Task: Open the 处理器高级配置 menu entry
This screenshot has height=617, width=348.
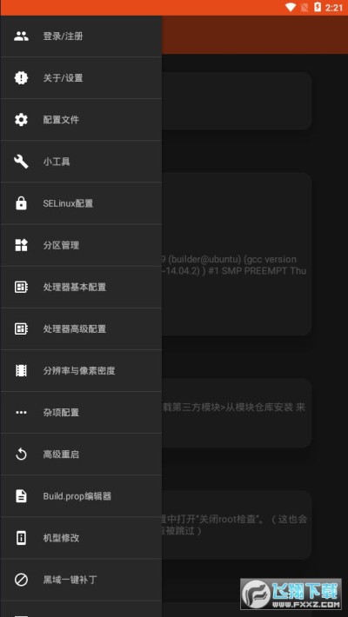Action: coord(81,329)
